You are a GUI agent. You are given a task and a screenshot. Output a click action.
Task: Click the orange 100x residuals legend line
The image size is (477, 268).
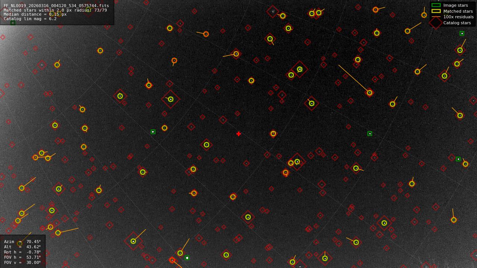436,17
